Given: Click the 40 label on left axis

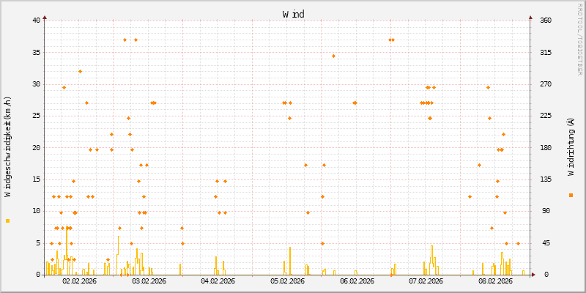Looking at the screenshot, I should [36, 20].
